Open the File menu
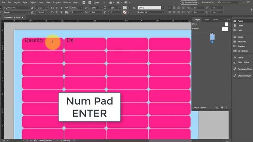The image size is (253, 142). [4, 2]
